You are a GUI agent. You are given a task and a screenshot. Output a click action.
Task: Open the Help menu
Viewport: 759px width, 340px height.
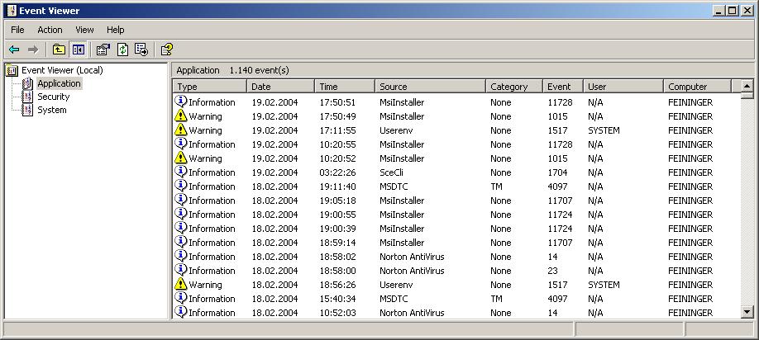(x=115, y=30)
